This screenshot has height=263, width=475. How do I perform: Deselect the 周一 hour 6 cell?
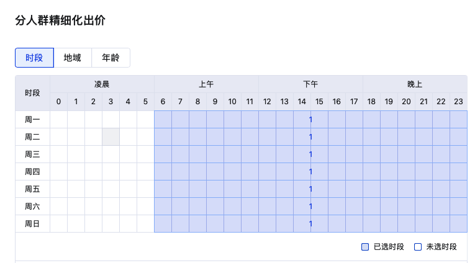pos(163,120)
